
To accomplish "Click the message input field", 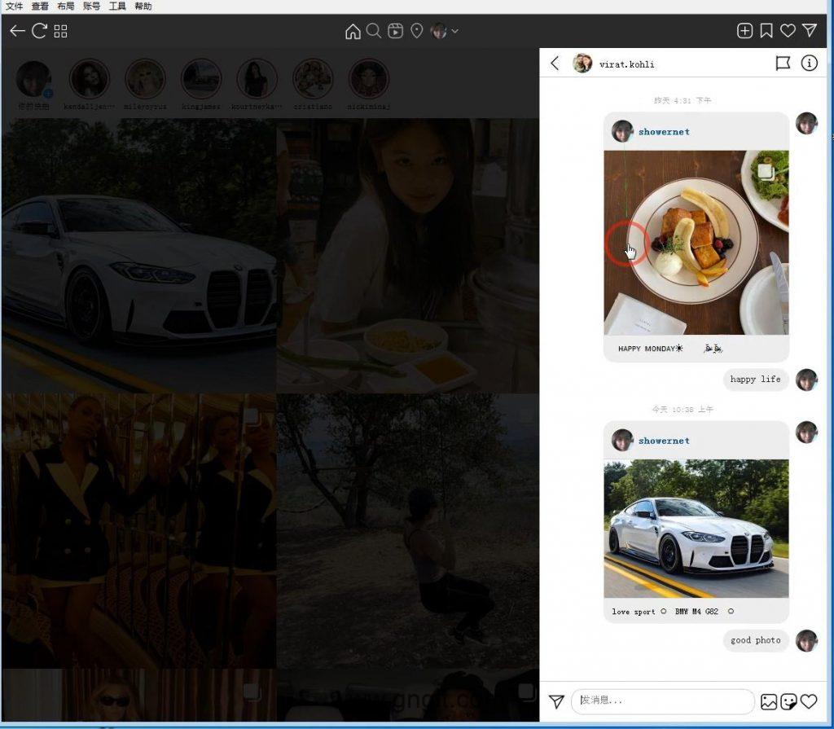I will [661, 700].
